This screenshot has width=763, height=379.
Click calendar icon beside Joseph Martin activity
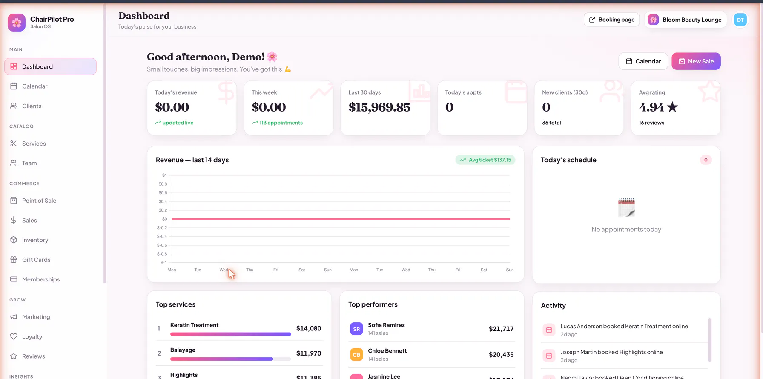coord(549,356)
